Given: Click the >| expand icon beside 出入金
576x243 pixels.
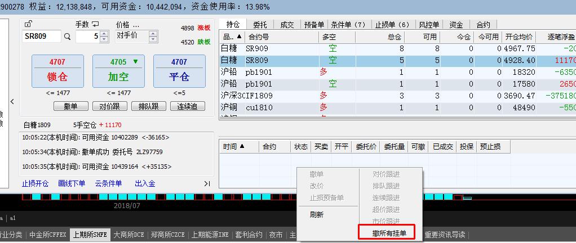Looking at the screenshot, I should 207,183.
